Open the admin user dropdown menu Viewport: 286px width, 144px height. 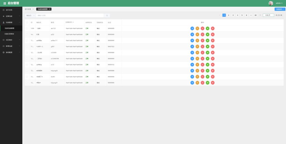279,3
